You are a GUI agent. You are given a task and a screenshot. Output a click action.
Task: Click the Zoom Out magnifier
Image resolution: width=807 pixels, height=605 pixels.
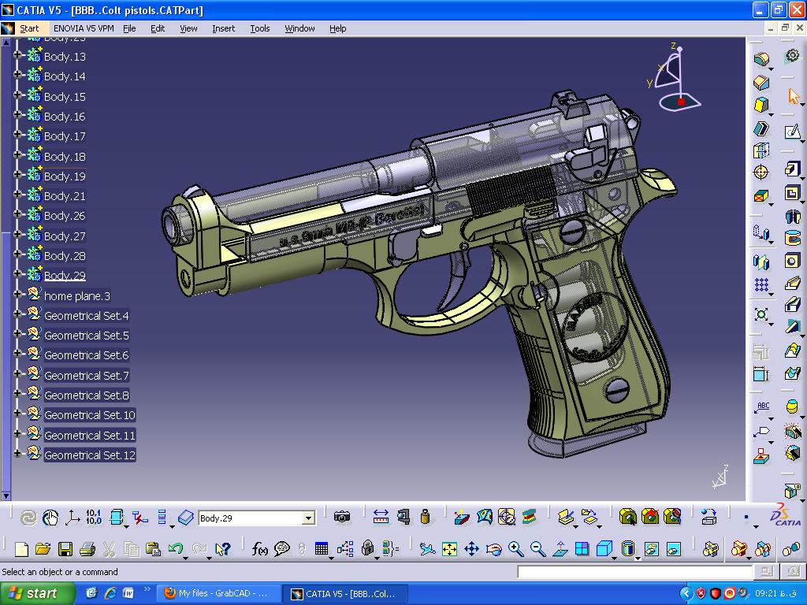537,549
